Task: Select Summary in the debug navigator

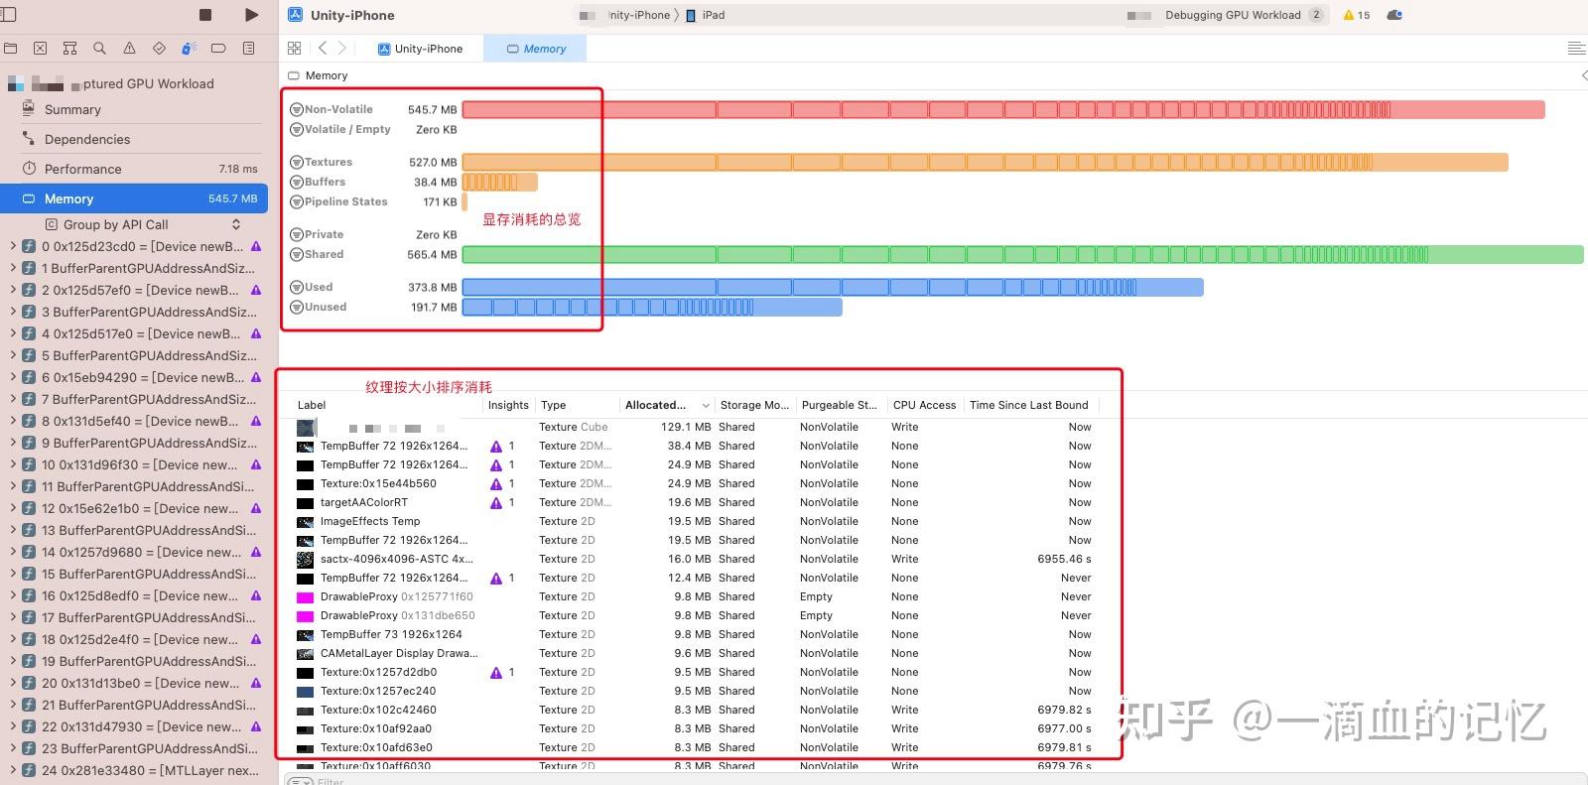Action: tap(72, 109)
